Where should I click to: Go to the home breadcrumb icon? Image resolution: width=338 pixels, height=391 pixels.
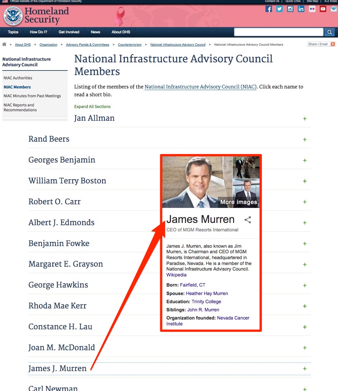point(4,44)
